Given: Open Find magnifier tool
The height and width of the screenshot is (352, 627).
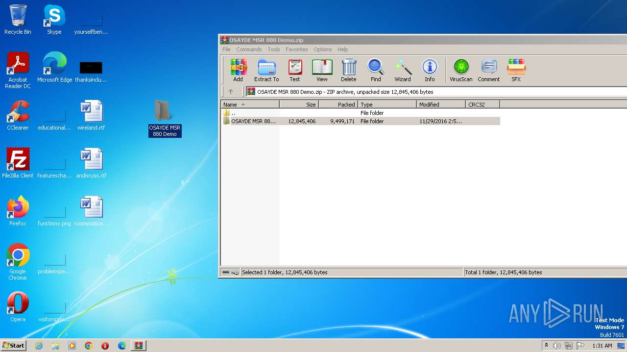Looking at the screenshot, I should pyautogui.click(x=376, y=70).
